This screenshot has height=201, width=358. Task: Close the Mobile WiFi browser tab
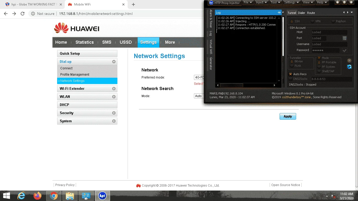tap(123, 4)
